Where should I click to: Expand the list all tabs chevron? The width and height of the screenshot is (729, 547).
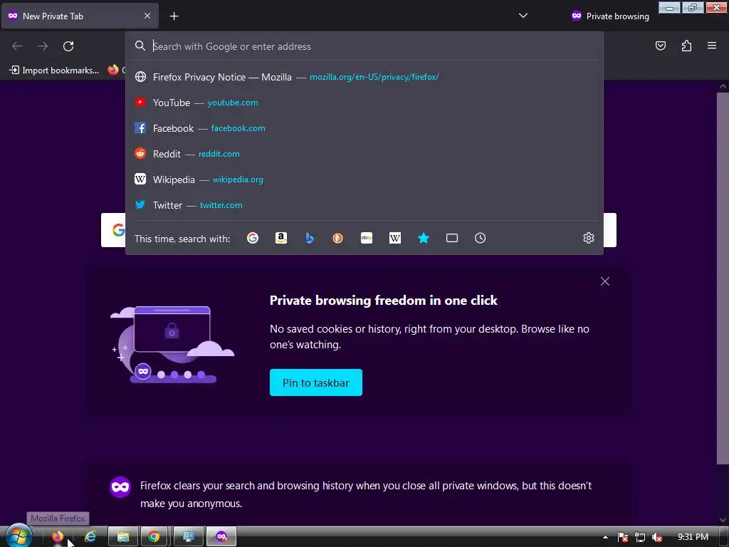tap(523, 16)
